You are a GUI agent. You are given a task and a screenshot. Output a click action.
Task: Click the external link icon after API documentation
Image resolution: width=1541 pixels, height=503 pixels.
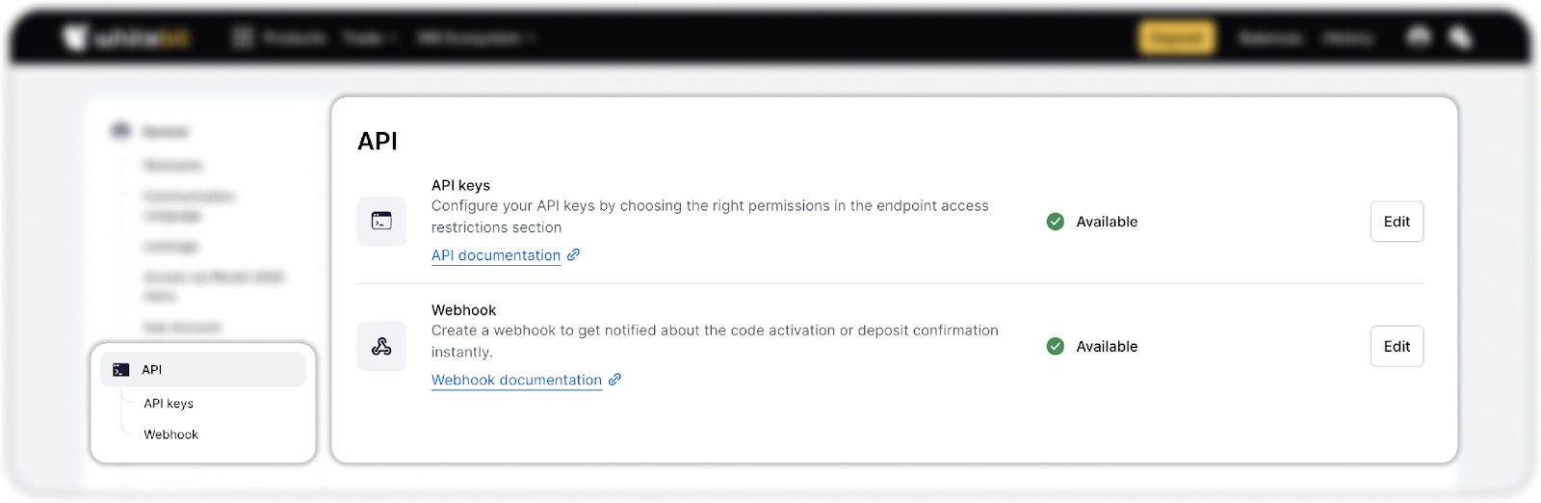[x=573, y=255]
